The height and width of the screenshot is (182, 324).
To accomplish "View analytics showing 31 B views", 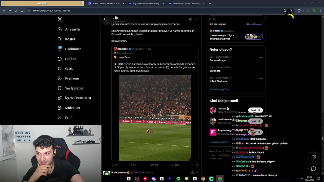I will (175, 165).
